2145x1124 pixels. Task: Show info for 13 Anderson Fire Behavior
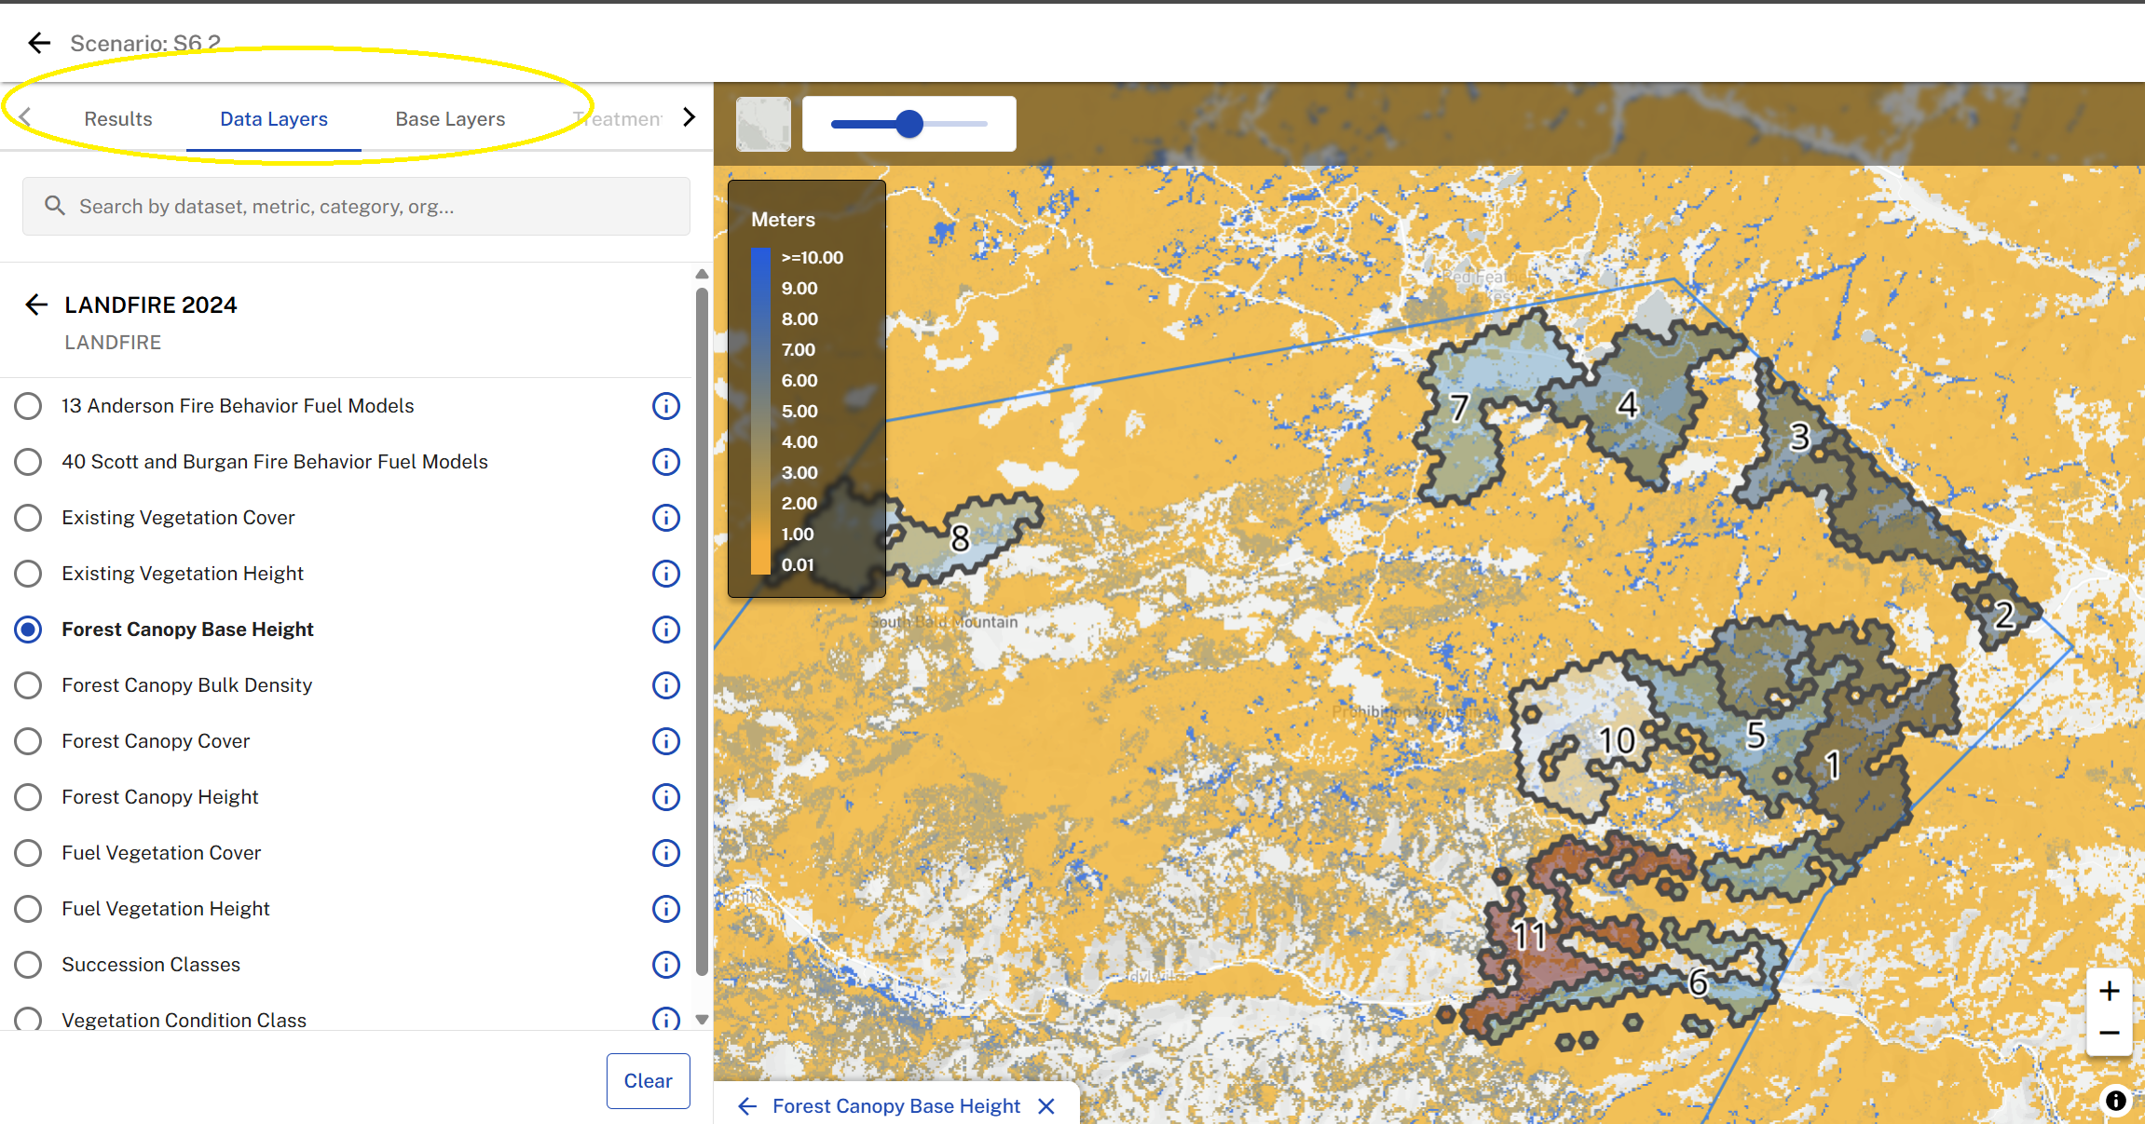point(665,406)
